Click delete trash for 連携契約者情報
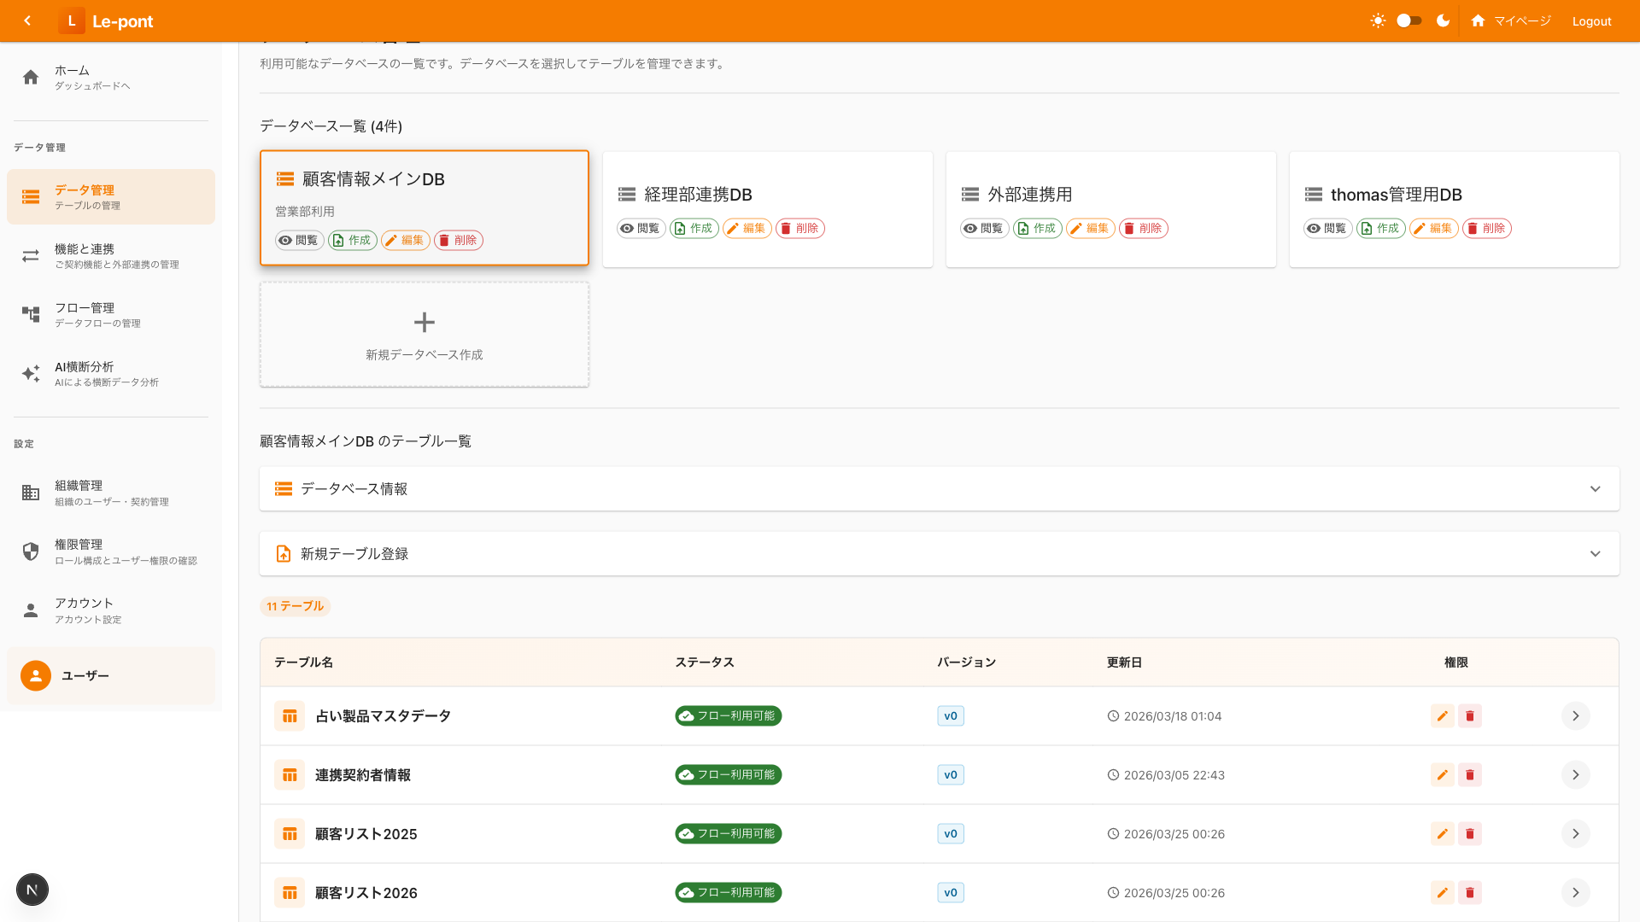Screen dimensions: 1640x922 pyautogui.click(x=1469, y=775)
